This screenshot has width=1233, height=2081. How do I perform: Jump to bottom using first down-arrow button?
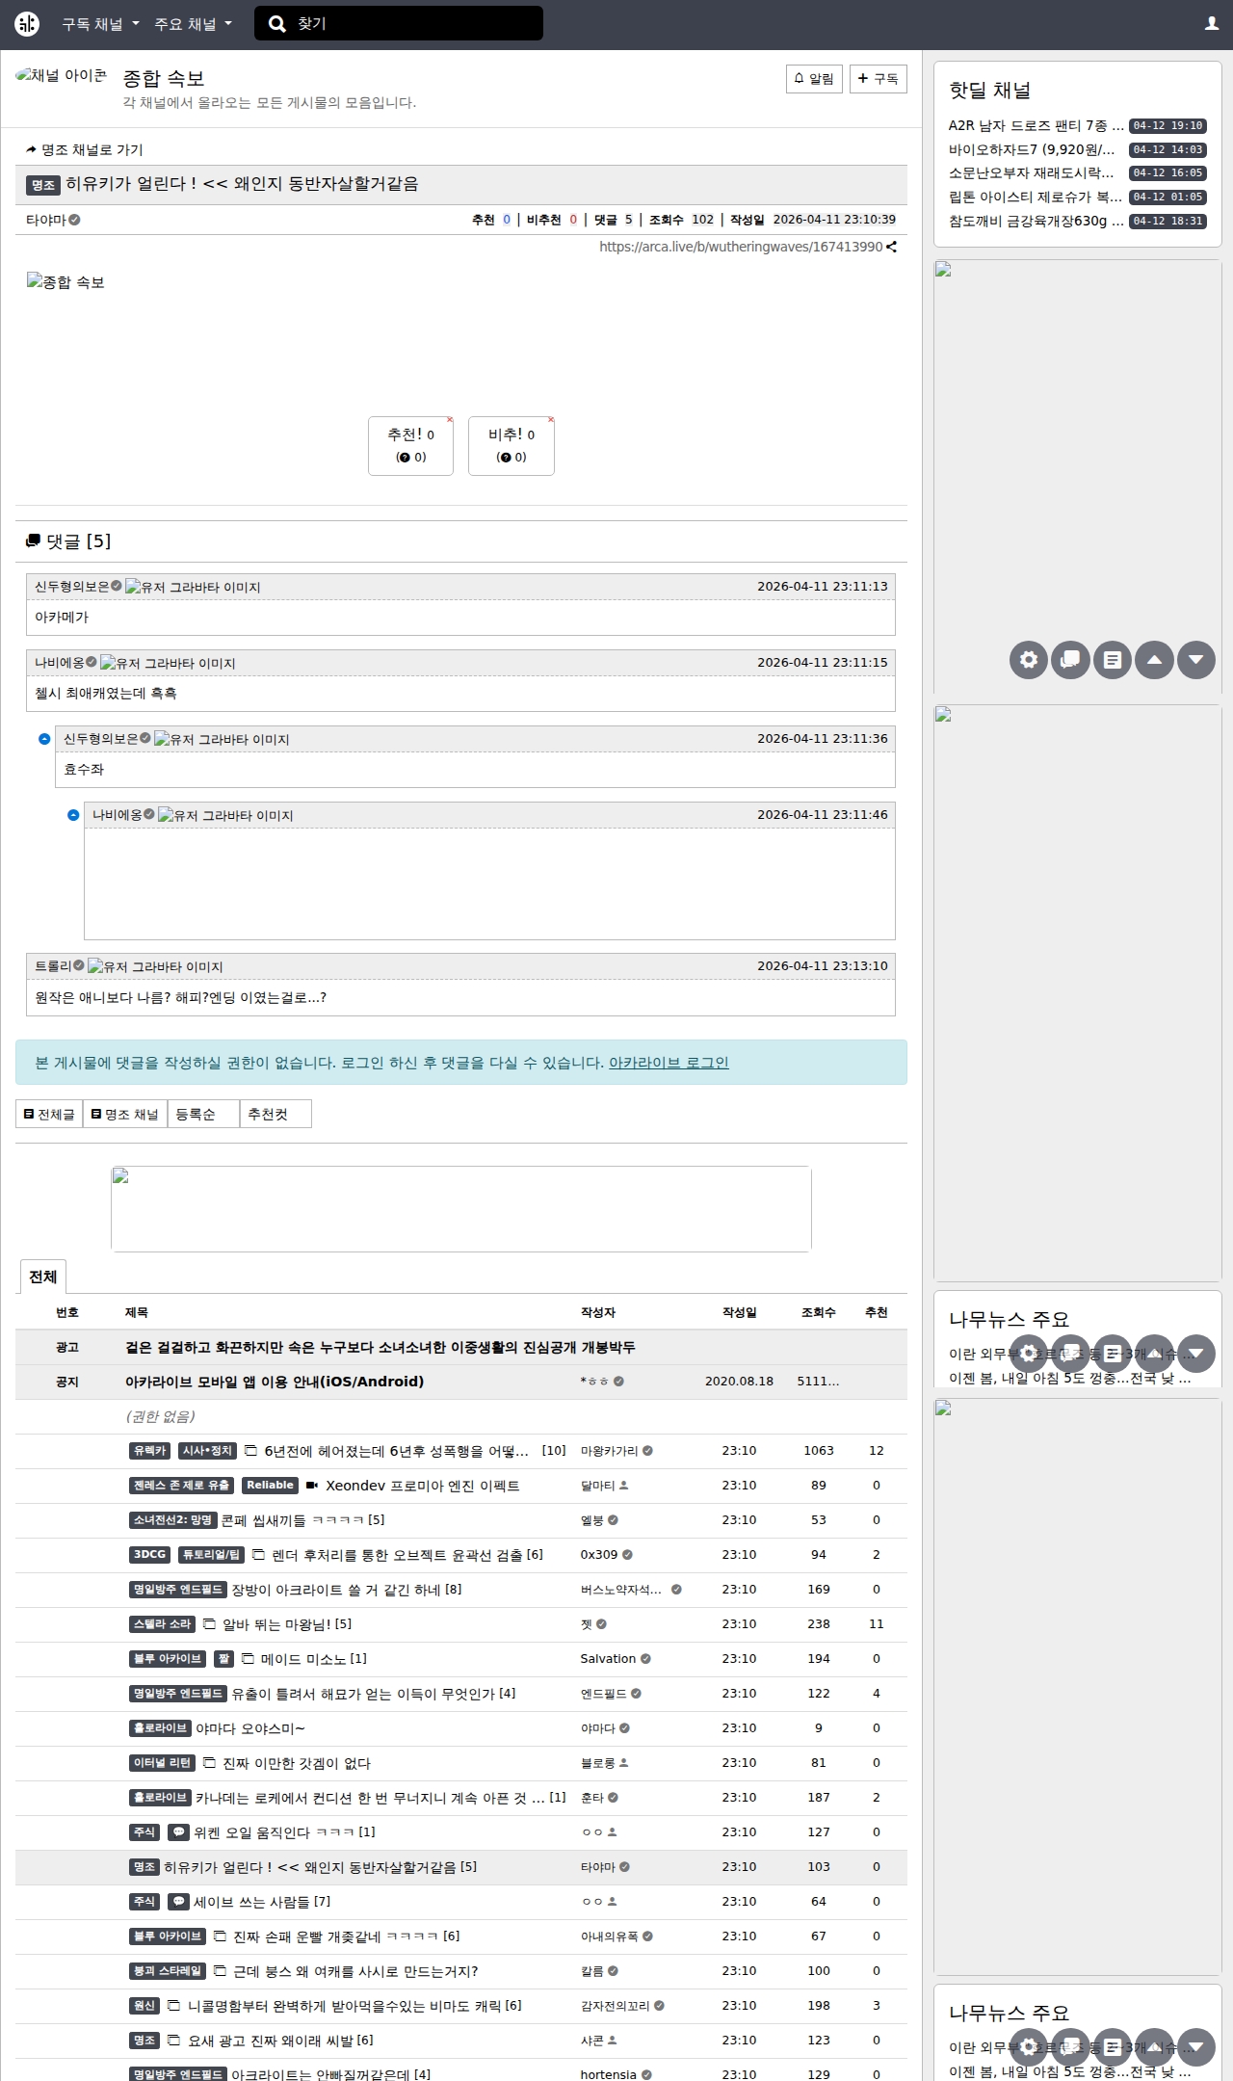[1196, 660]
